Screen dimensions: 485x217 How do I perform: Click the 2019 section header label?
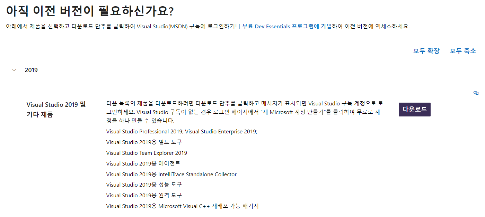pos(31,70)
